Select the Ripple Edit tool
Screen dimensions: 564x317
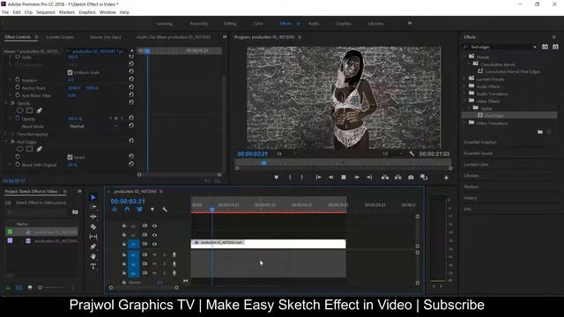pyautogui.click(x=93, y=217)
